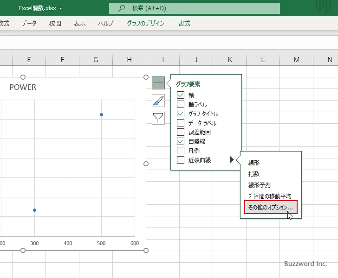Enable the 凡例 checkbox
Viewport: 338px width, 278px height.
click(181, 151)
